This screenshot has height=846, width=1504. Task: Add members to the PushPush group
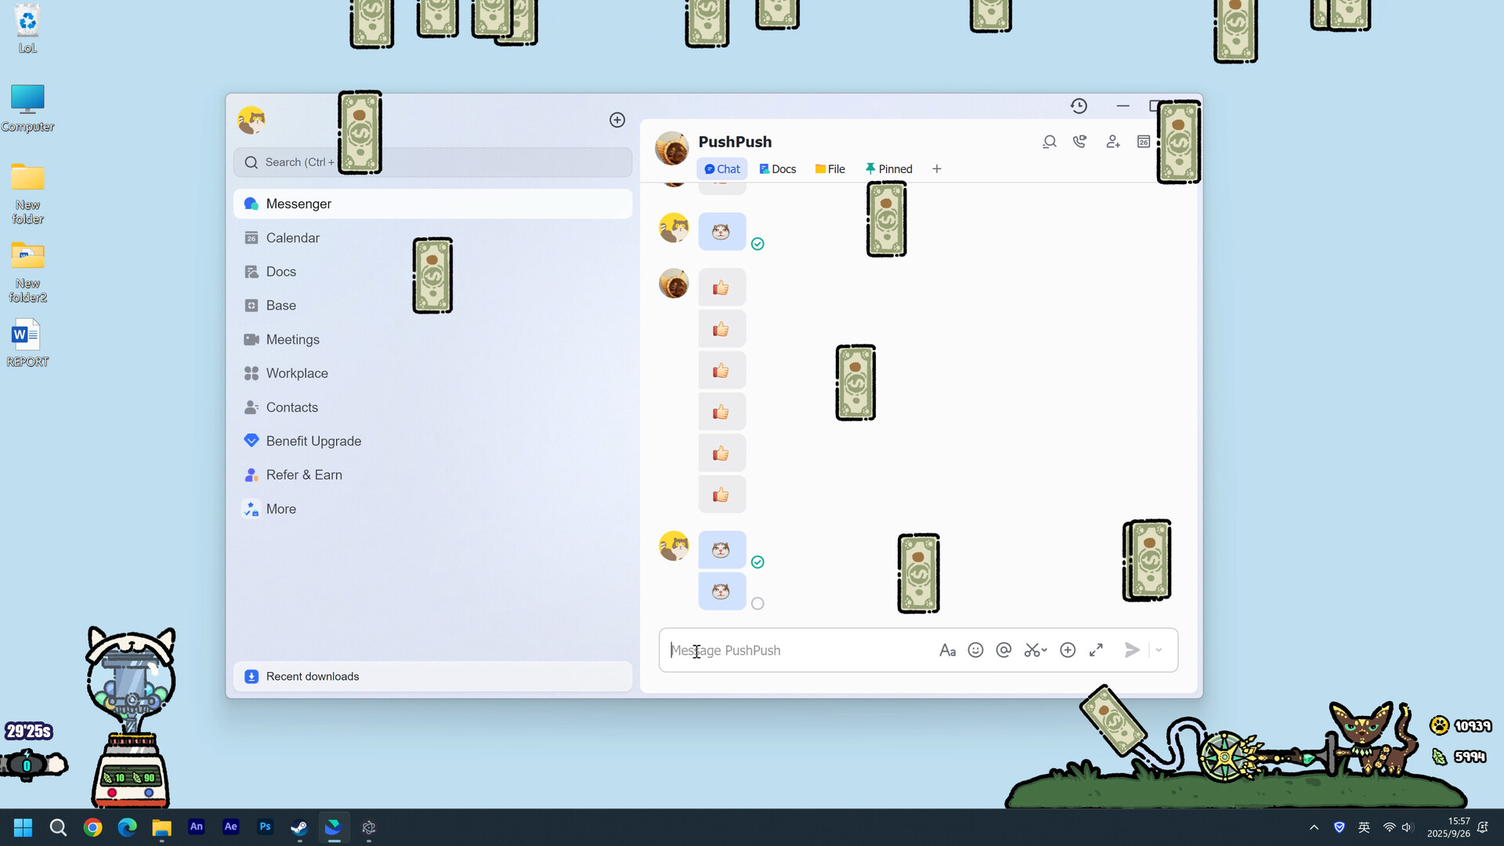[1112, 142]
